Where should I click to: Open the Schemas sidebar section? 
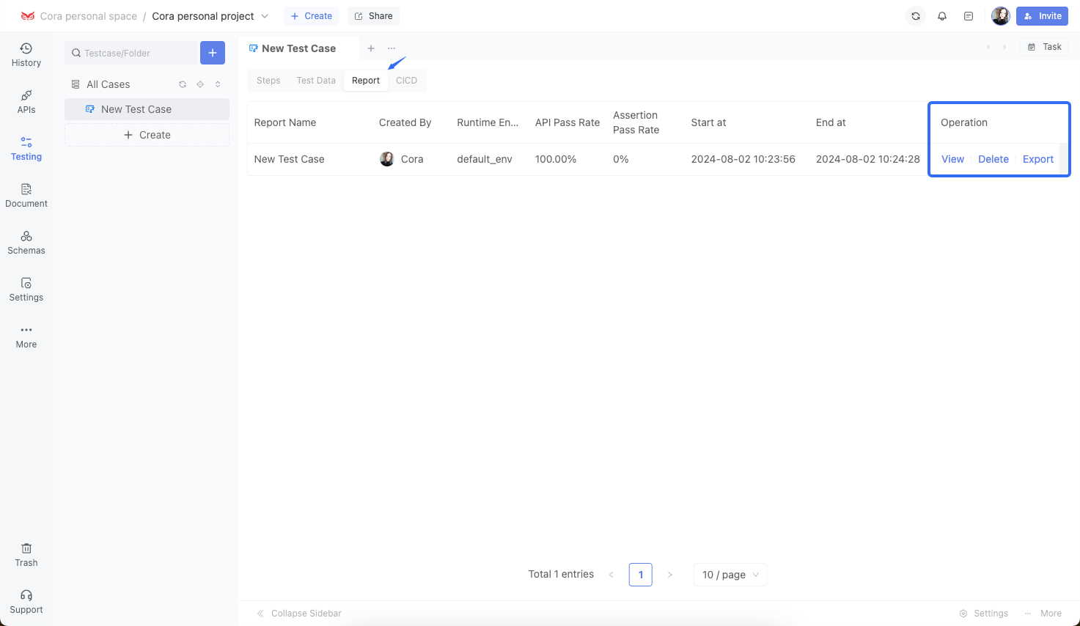pyautogui.click(x=26, y=243)
